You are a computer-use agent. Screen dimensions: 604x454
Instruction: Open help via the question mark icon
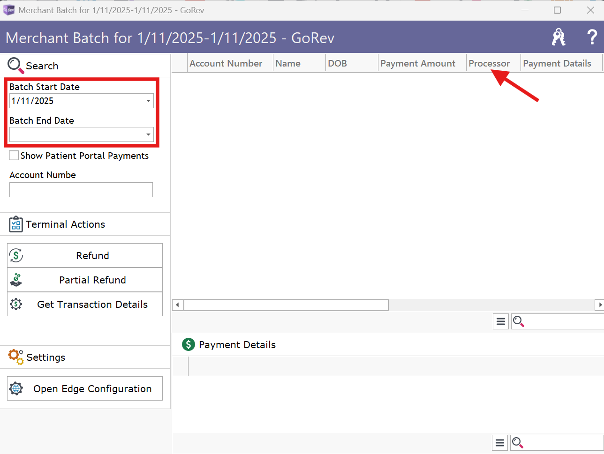tap(592, 37)
